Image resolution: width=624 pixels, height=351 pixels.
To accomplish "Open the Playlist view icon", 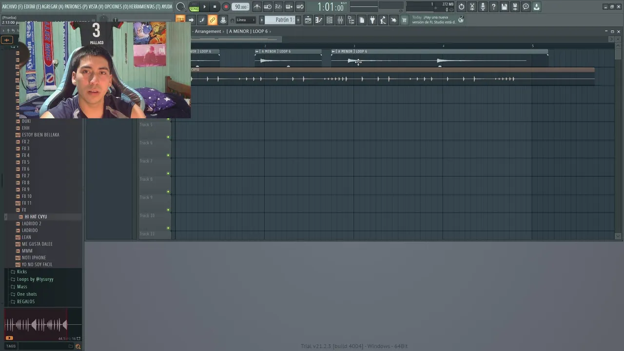I will tap(308, 20).
